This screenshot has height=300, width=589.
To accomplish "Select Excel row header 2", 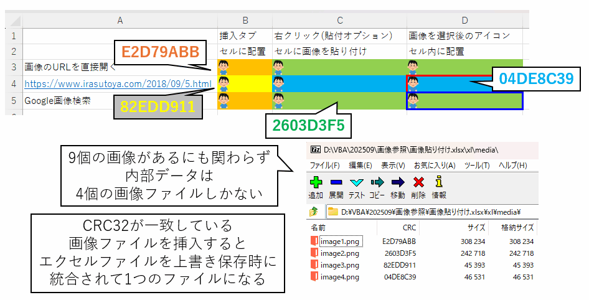I will [x=14, y=51].
